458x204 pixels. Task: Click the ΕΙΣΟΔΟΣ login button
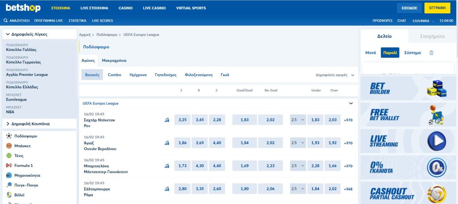409,8
